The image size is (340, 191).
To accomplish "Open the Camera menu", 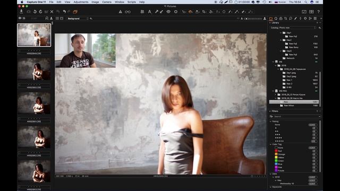I will click(x=107, y=2).
